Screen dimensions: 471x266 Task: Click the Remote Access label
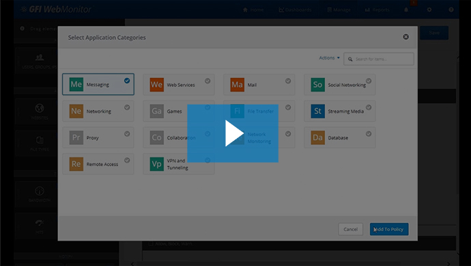102,164
